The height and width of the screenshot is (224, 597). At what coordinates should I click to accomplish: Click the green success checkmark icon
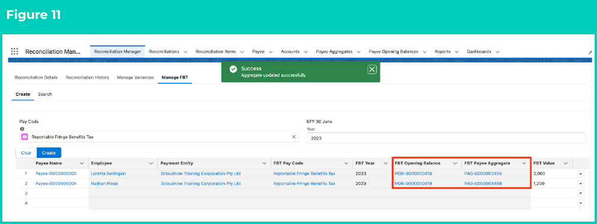point(233,69)
